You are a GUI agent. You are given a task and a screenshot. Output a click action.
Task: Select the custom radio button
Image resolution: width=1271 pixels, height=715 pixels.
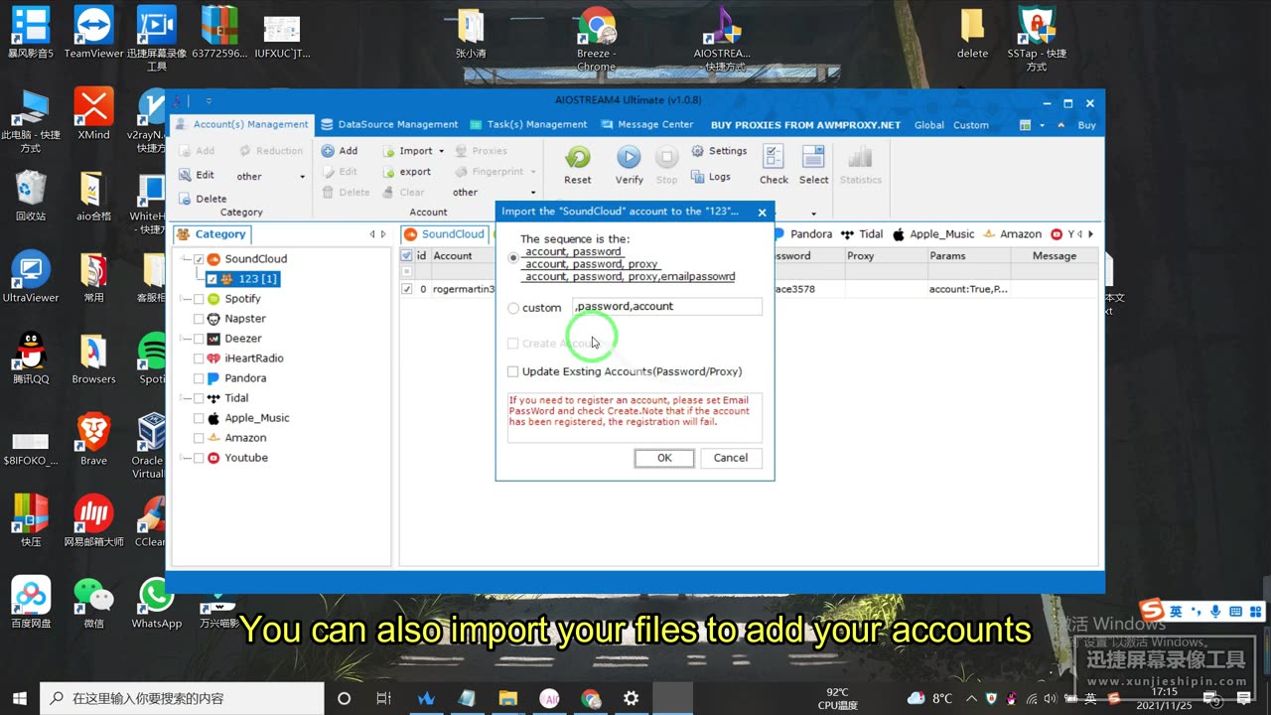pos(513,308)
